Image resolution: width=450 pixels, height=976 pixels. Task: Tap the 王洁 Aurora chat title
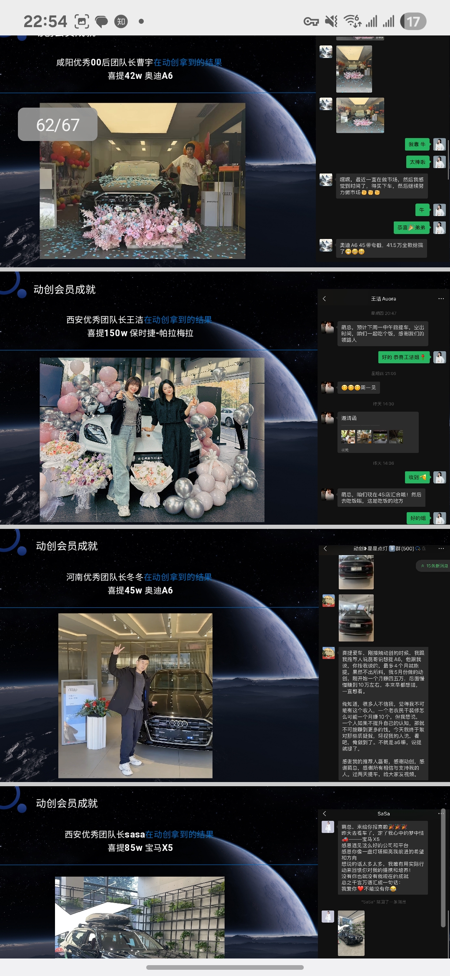pos(383,299)
